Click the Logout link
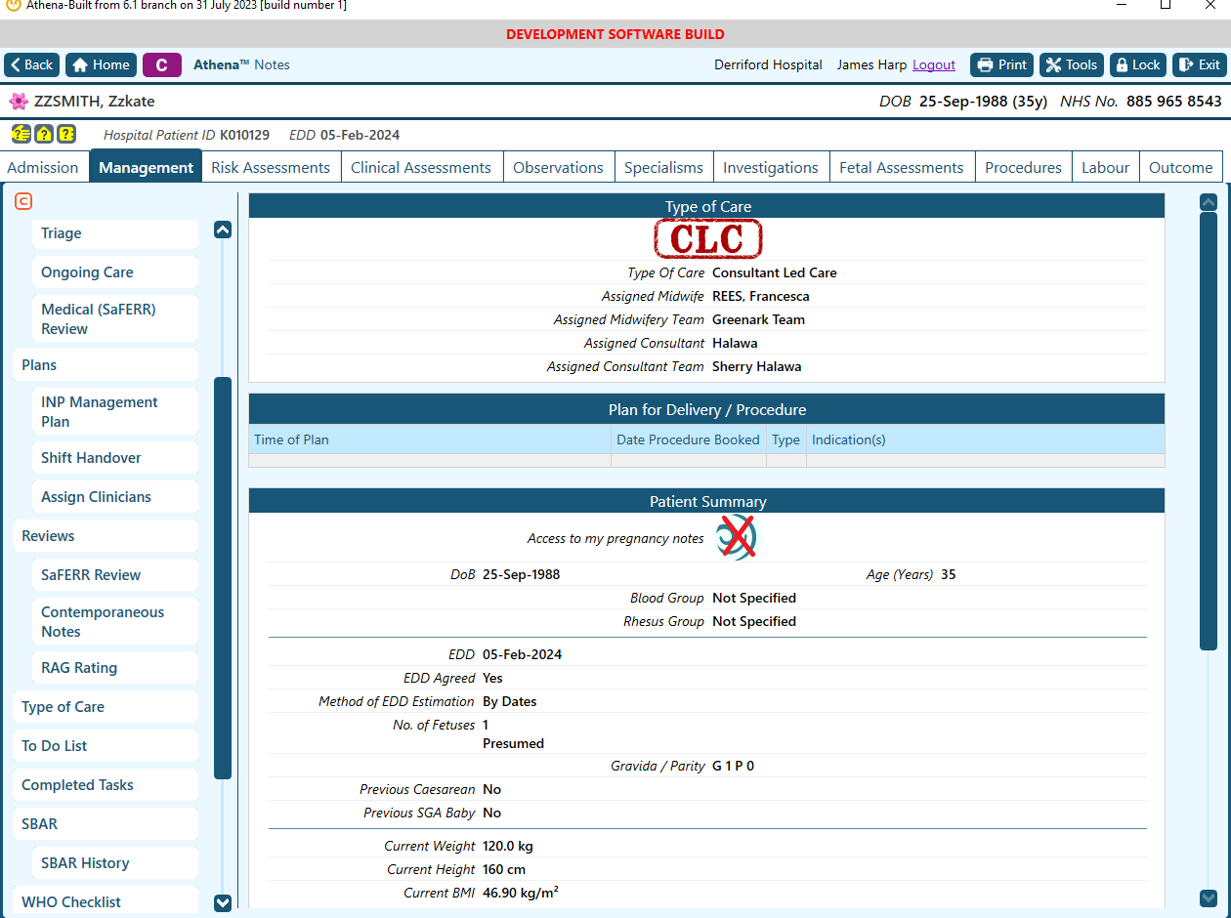This screenshot has height=918, width=1231. (x=934, y=64)
